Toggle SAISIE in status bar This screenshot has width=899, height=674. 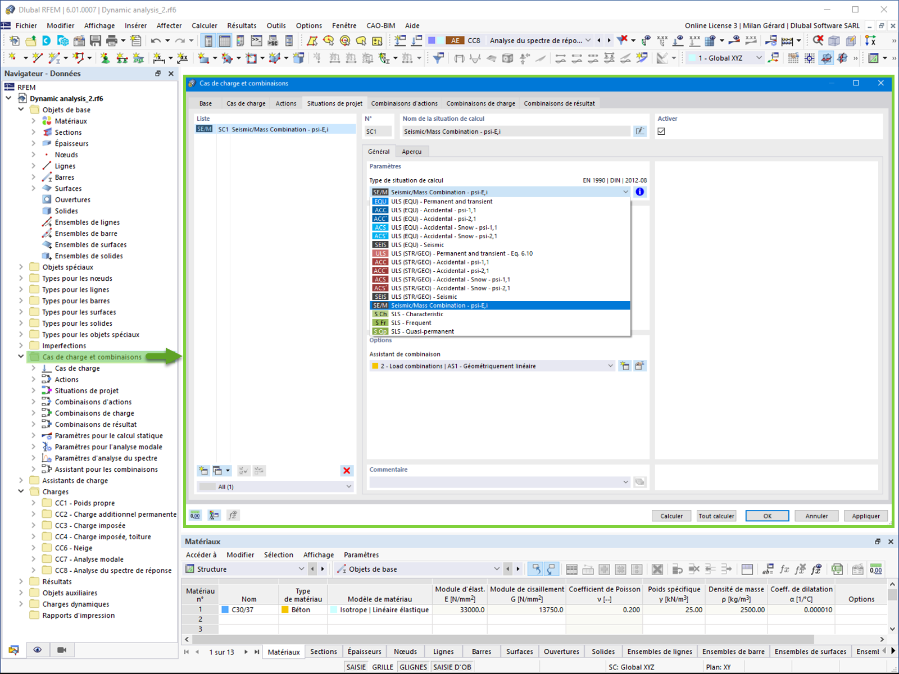click(356, 667)
